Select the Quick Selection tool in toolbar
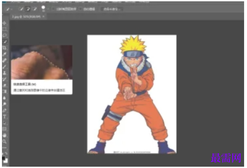Viewport: 247px width, 168px height. tap(5, 42)
